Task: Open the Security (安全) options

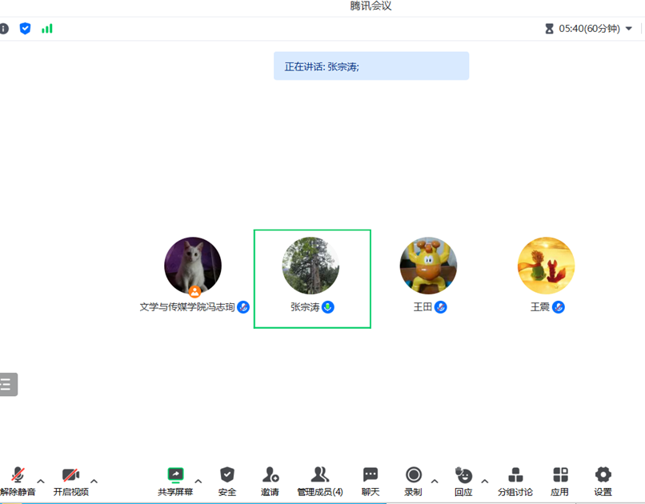Action: [227, 481]
